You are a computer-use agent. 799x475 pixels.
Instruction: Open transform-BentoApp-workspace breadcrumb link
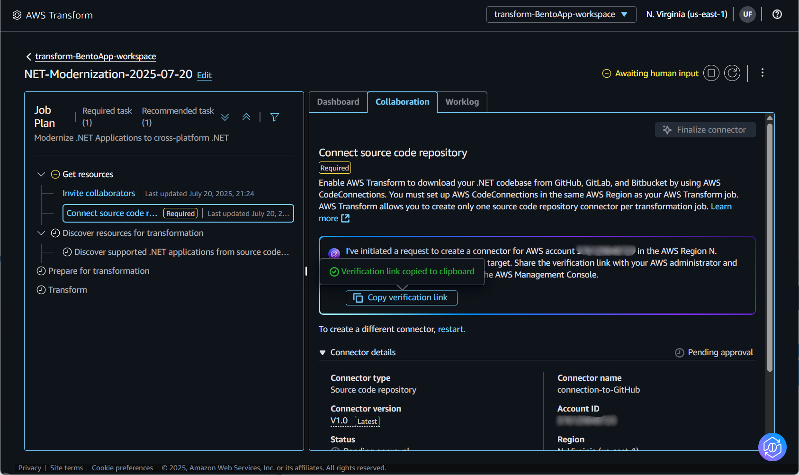[96, 56]
